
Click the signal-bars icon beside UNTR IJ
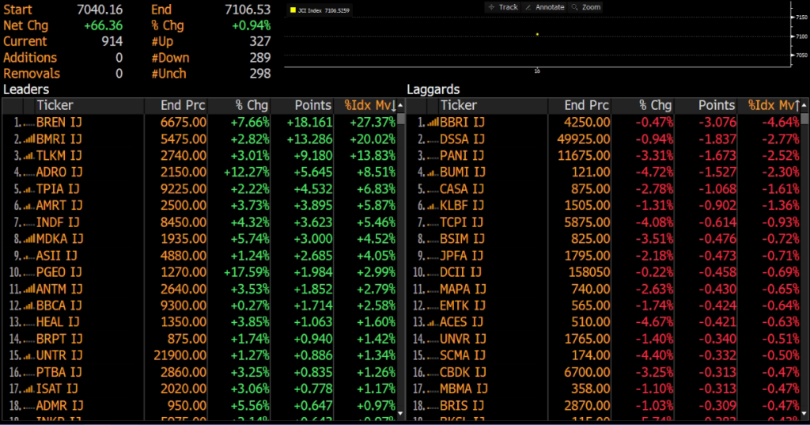click(x=29, y=355)
